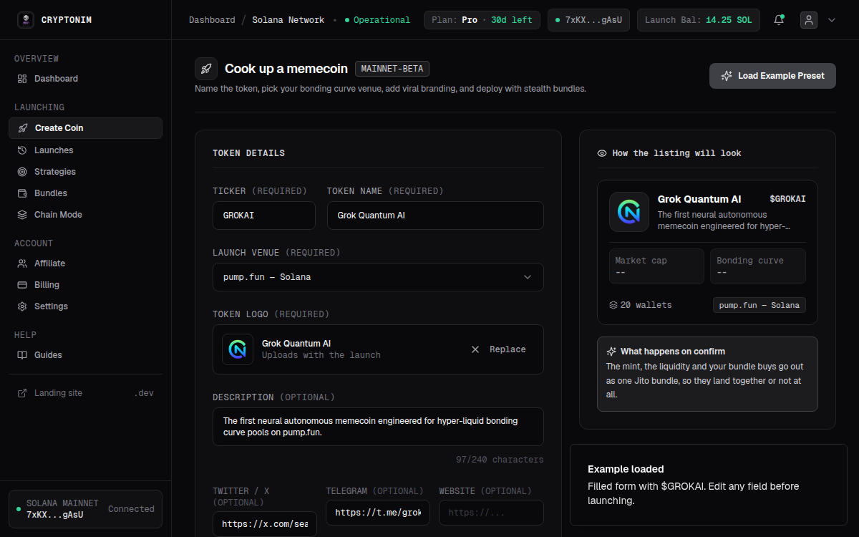Open the Strategies sidebar item
The width and height of the screenshot is (859, 537).
[x=85, y=172]
